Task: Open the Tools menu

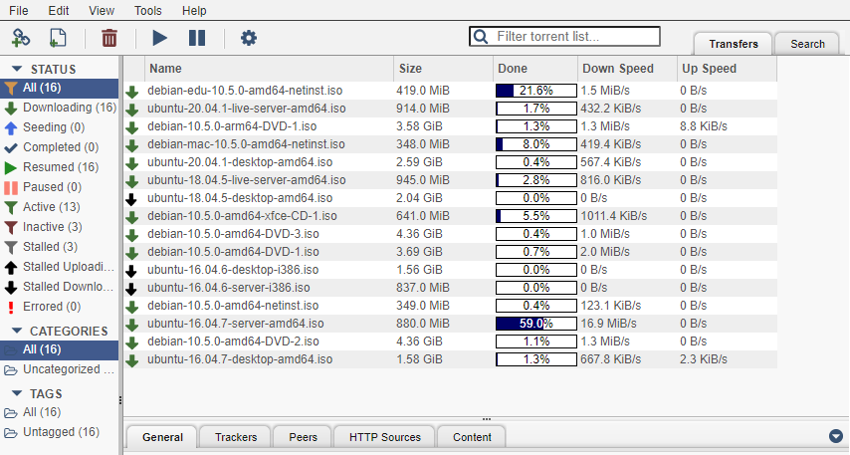Action: (x=148, y=11)
